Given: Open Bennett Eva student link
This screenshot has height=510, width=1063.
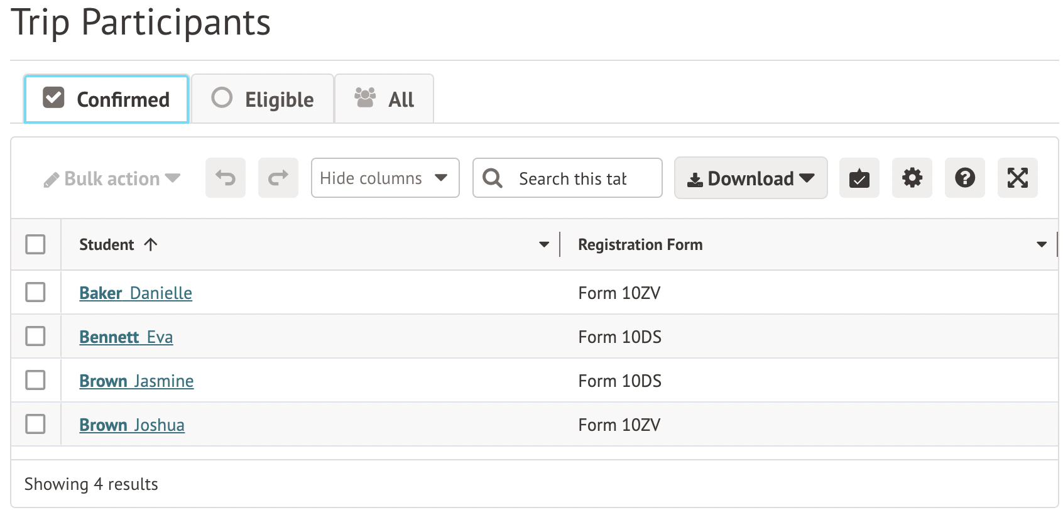Looking at the screenshot, I should coord(126,337).
